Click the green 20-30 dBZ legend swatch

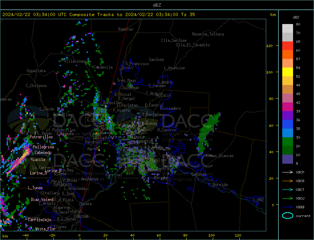[x=287, y=142]
